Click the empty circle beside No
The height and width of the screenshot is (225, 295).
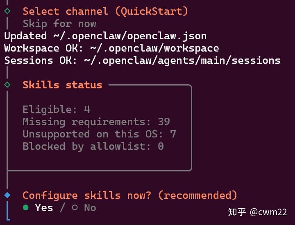[x=75, y=208]
